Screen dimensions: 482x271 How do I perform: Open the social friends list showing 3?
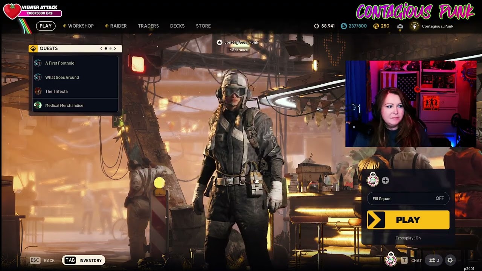coord(434,260)
